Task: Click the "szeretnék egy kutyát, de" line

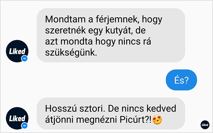Action: coord(95,31)
